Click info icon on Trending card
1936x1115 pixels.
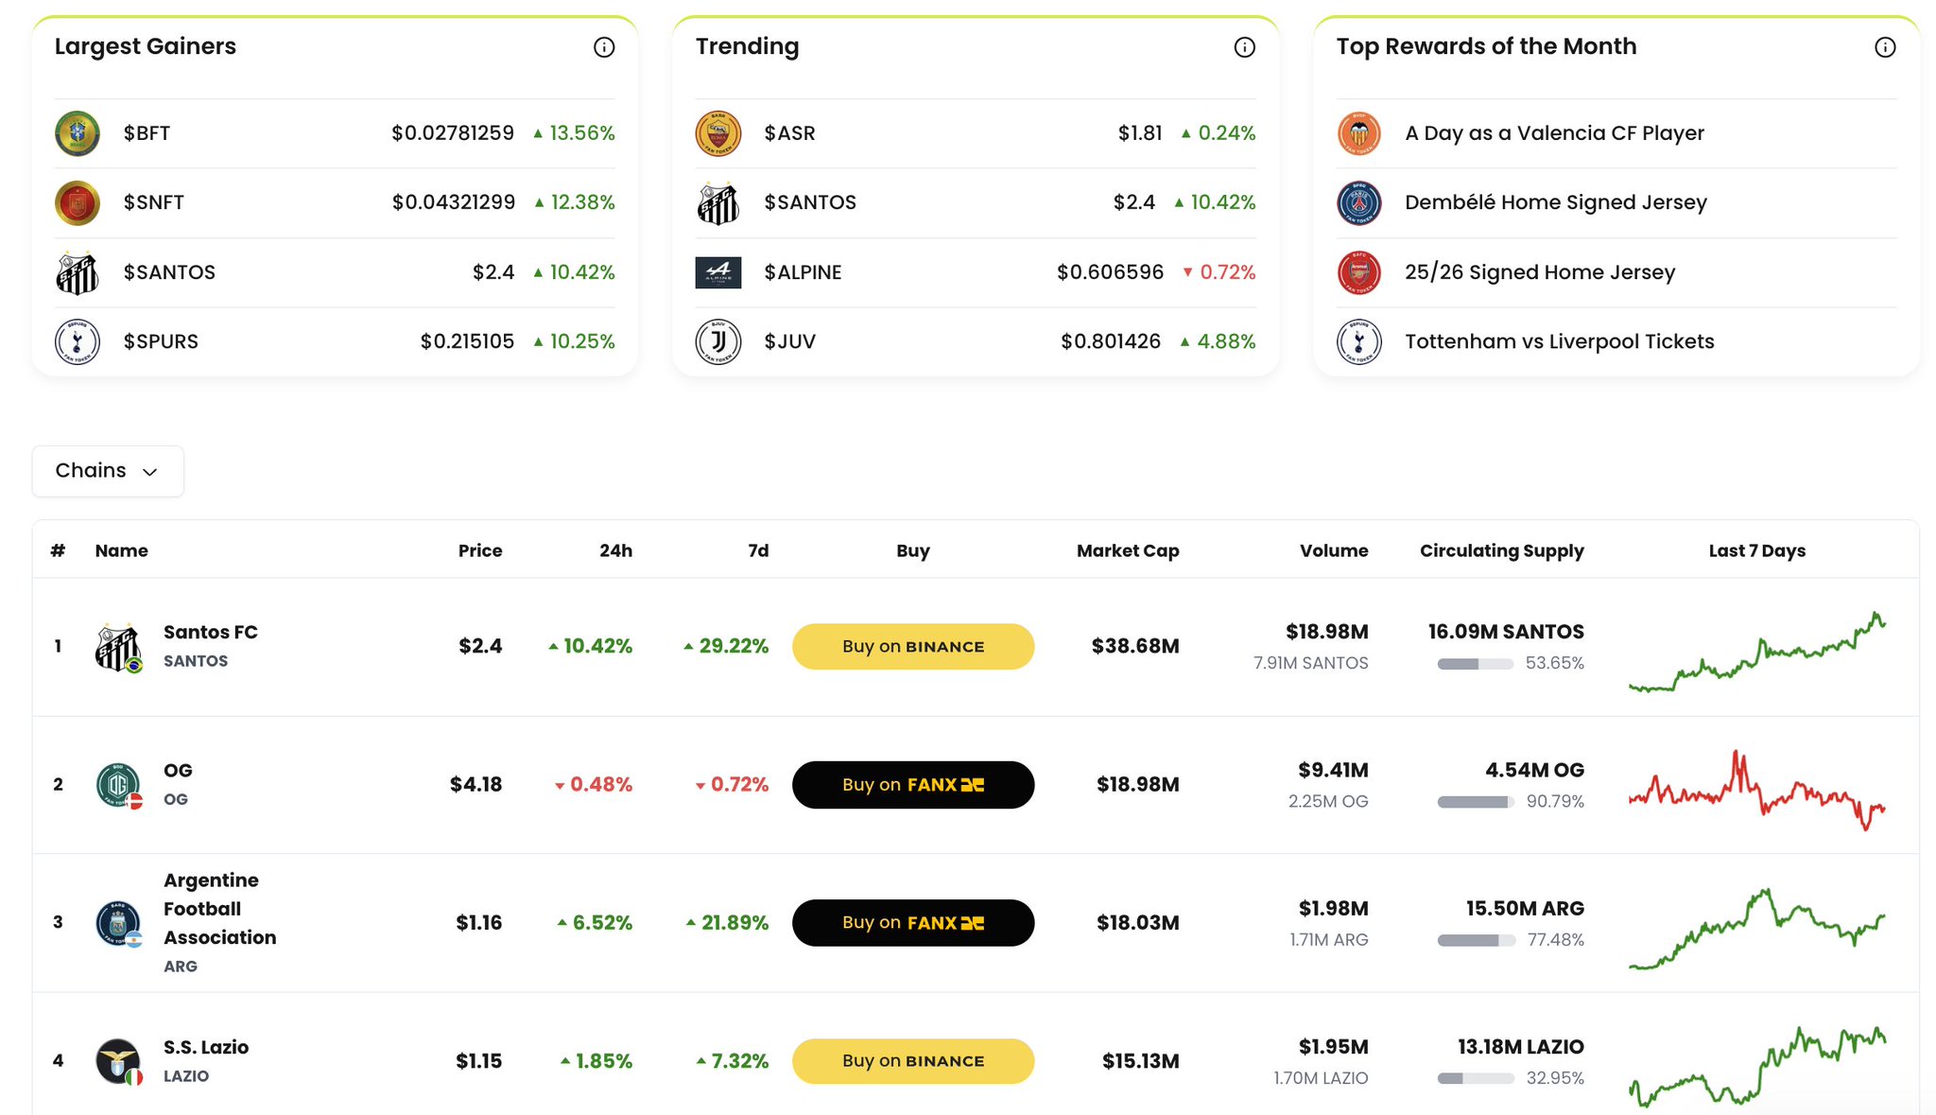[x=1244, y=47]
